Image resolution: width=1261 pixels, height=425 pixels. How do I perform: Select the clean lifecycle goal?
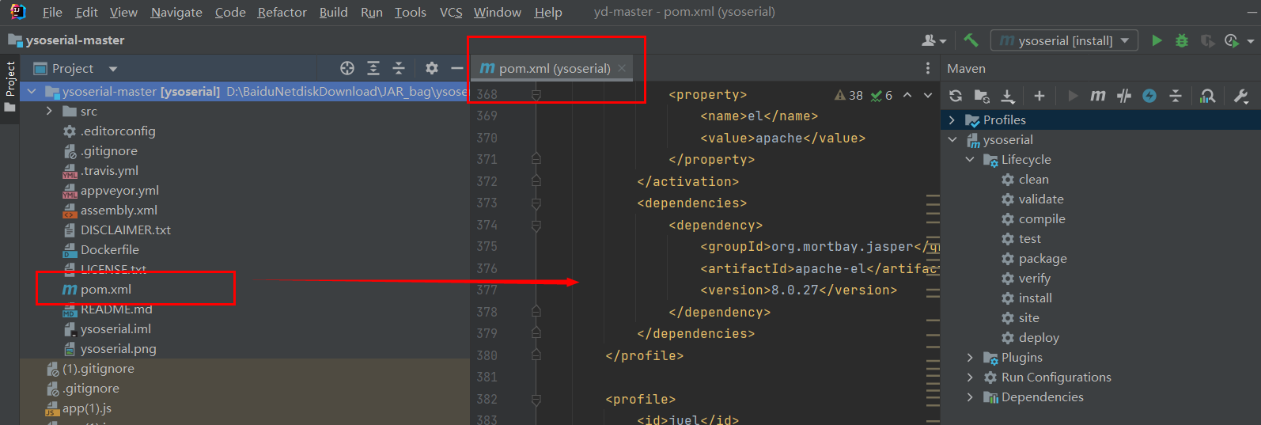[x=1033, y=180]
